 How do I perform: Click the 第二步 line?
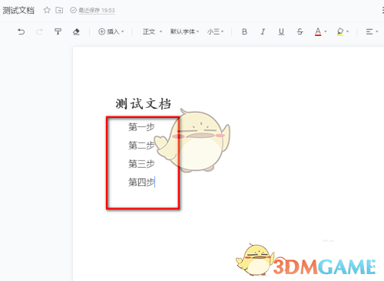click(141, 145)
